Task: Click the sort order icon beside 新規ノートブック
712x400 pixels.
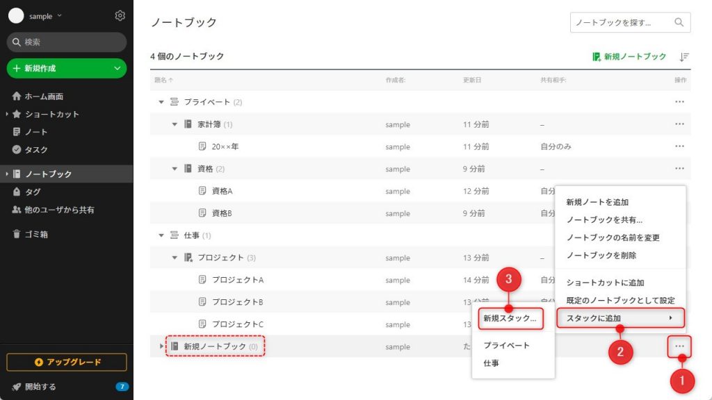Action: pyautogui.click(x=684, y=57)
